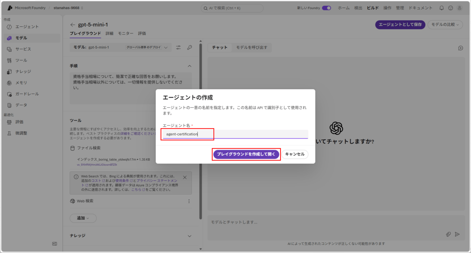471x253 pixels.
Task: Dismiss the Web Search info notice
Action: tap(185, 178)
